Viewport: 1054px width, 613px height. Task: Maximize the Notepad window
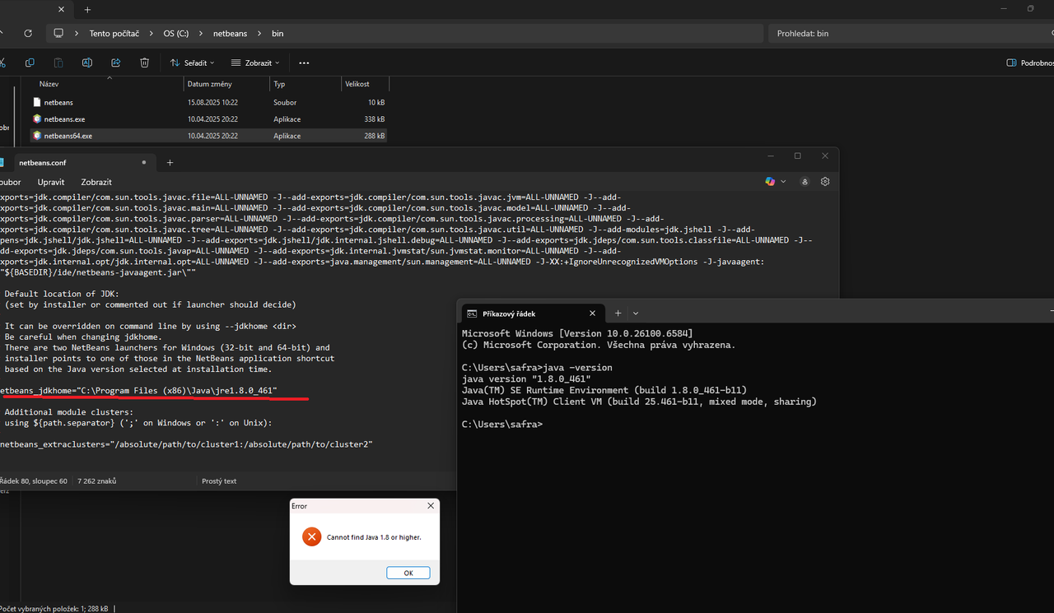(797, 156)
